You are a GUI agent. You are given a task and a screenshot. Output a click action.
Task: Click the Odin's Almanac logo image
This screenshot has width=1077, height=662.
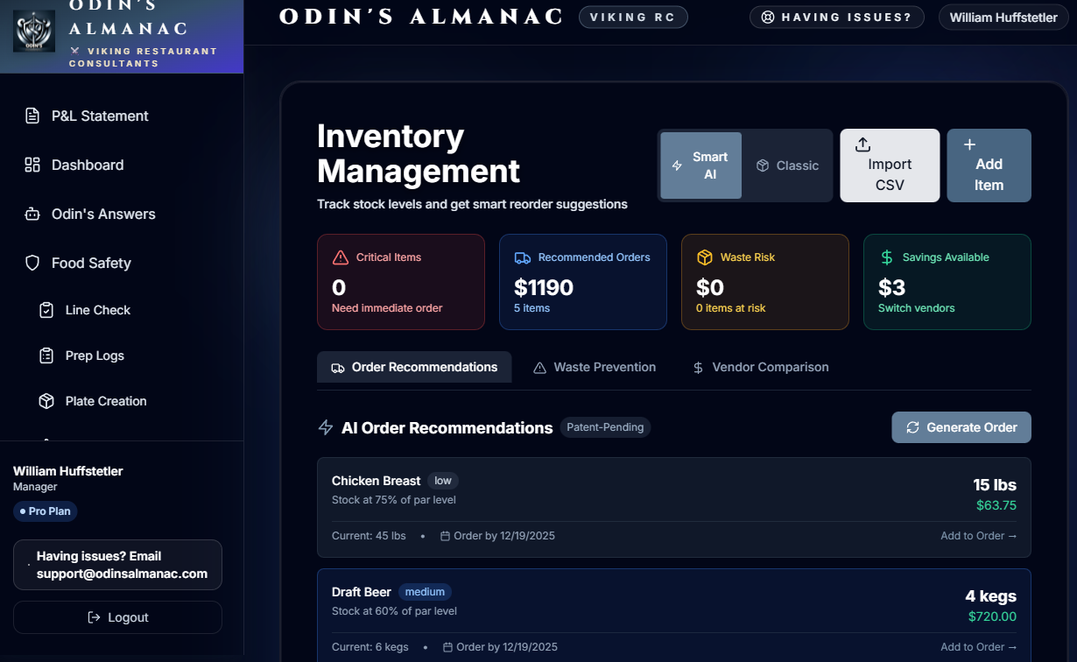(x=35, y=31)
